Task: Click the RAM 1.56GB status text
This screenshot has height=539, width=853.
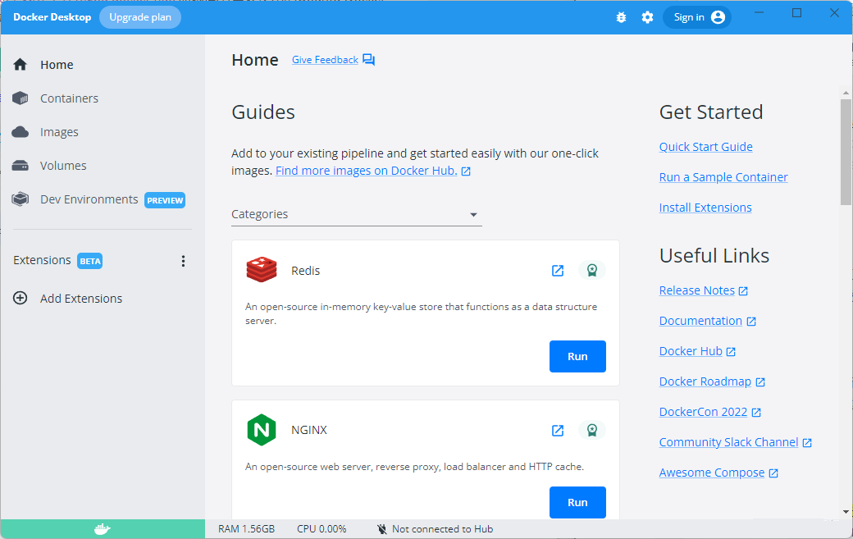Action: tap(246, 529)
